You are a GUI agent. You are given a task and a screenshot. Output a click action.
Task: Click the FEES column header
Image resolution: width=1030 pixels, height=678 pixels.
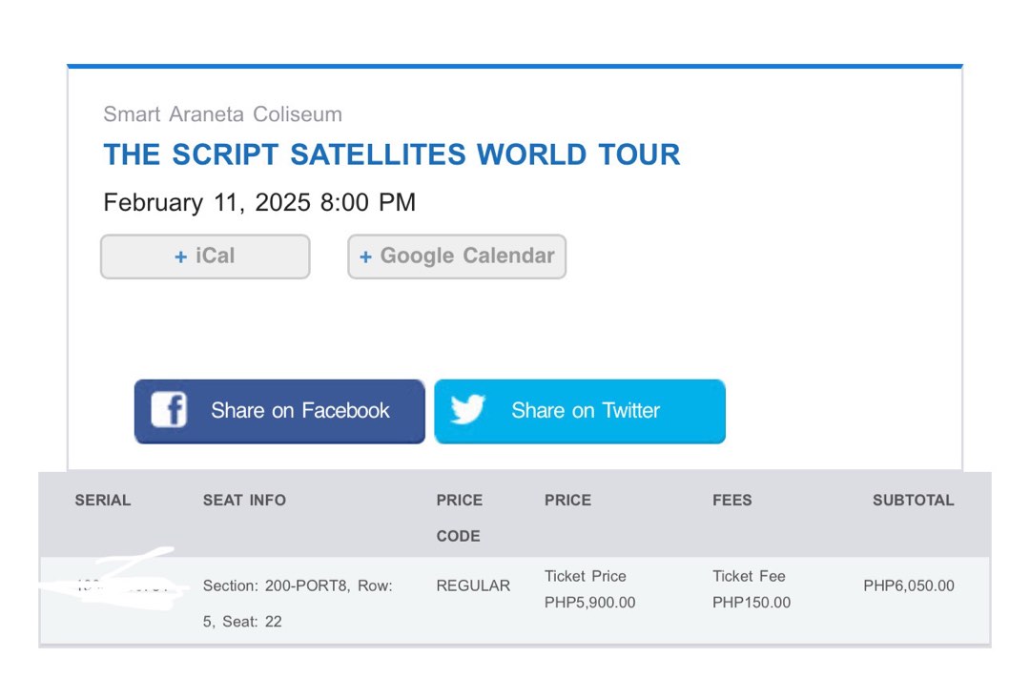click(x=732, y=500)
